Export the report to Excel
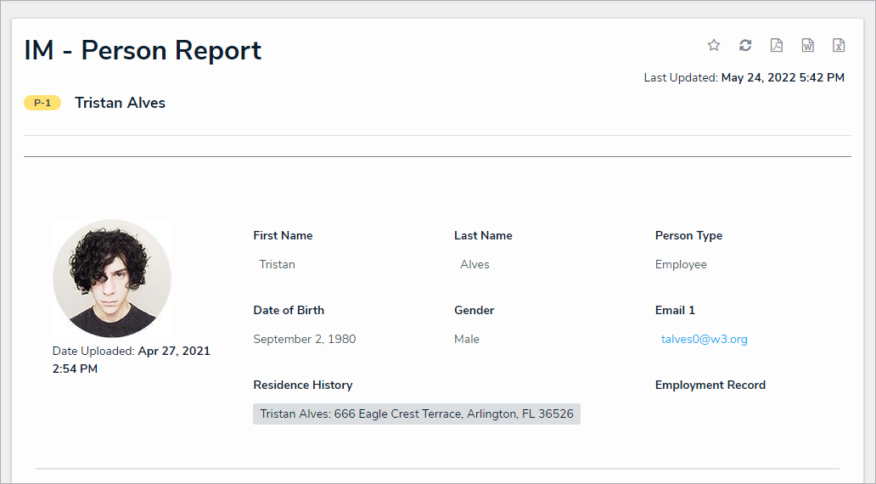Screen dimensions: 876x484 click(x=839, y=45)
